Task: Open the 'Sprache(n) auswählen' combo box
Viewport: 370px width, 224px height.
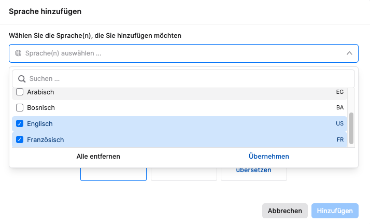Action: [183, 53]
